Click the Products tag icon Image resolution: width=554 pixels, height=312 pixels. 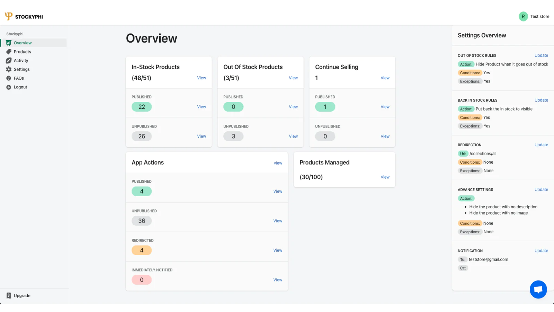point(9,52)
